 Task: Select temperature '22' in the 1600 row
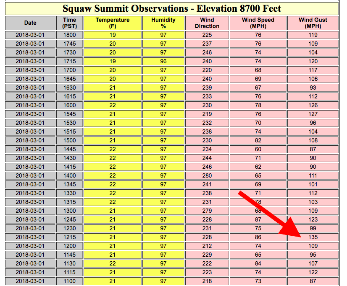(x=113, y=106)
